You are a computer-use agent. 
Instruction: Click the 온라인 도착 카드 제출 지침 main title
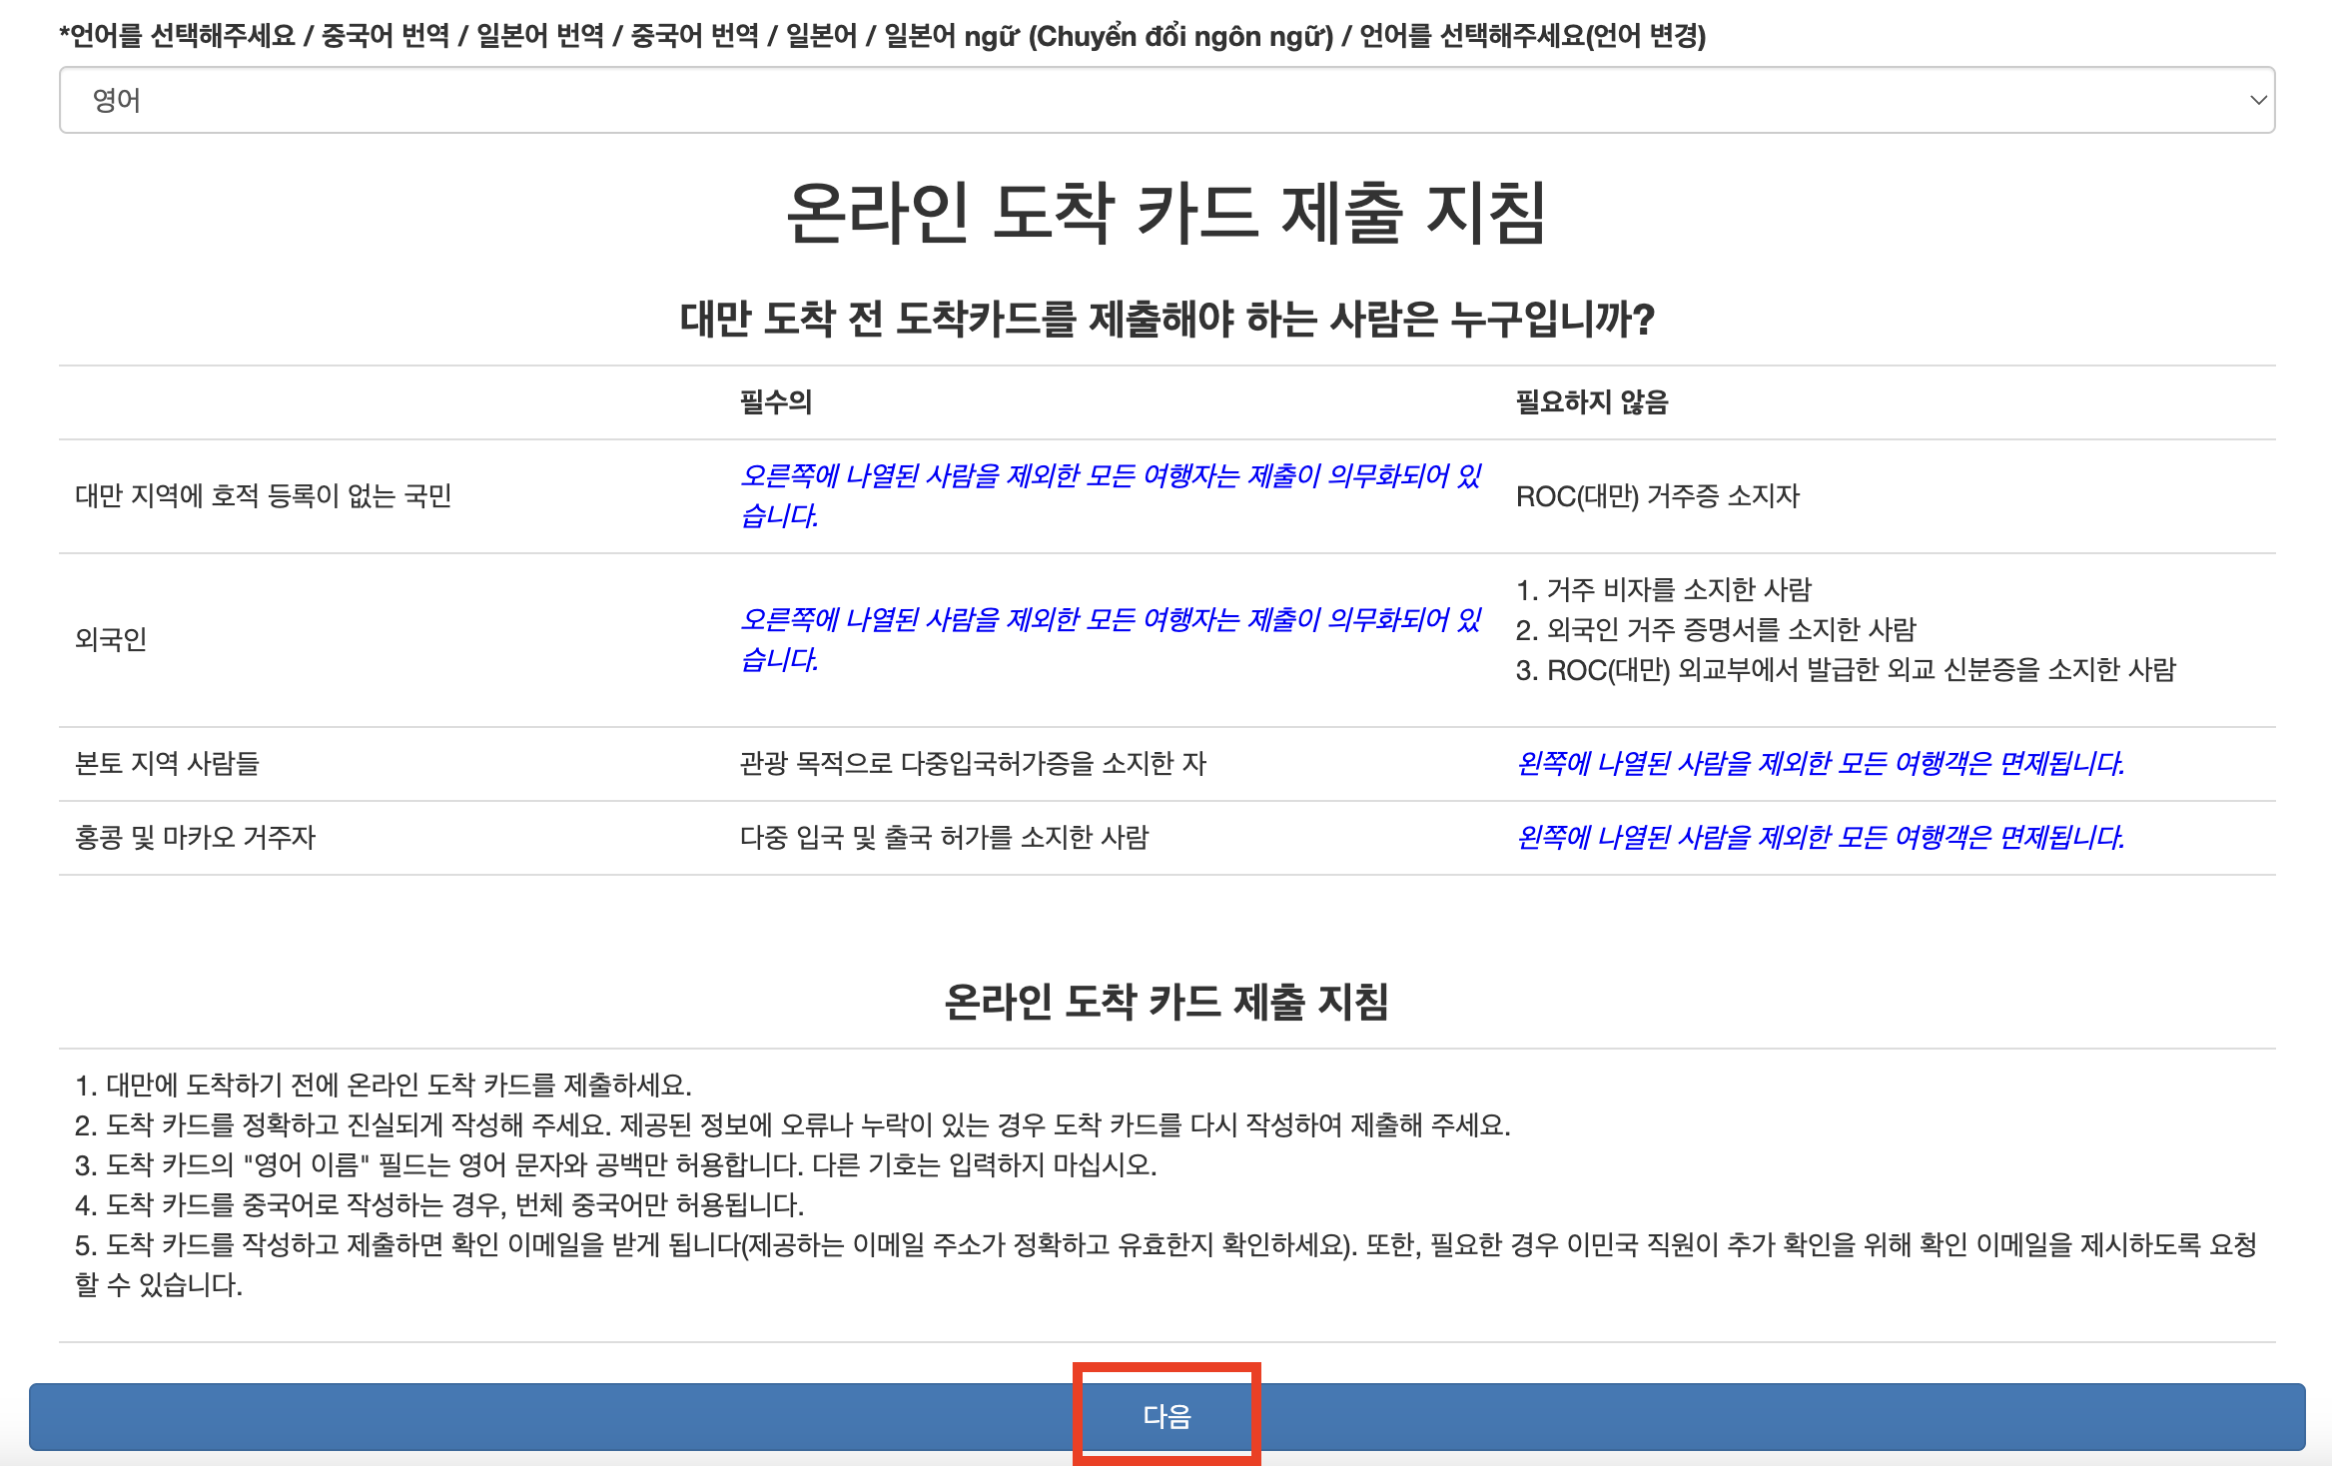[x=1166, y=214]
